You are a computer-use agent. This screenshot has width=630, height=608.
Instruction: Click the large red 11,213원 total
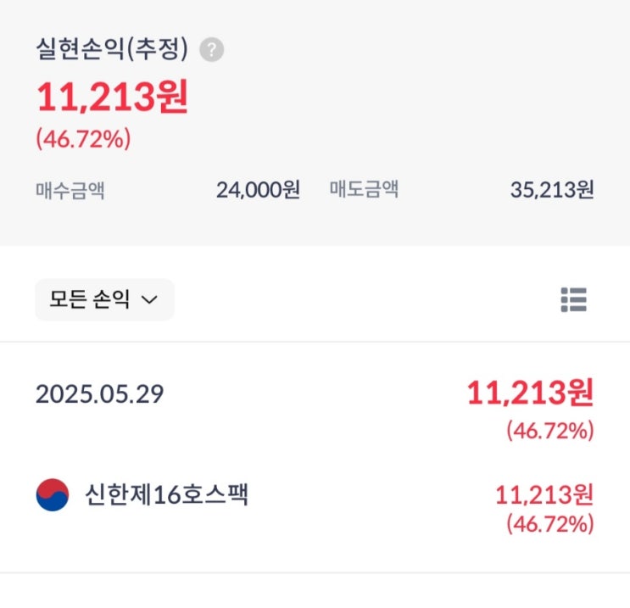[112, 98]
